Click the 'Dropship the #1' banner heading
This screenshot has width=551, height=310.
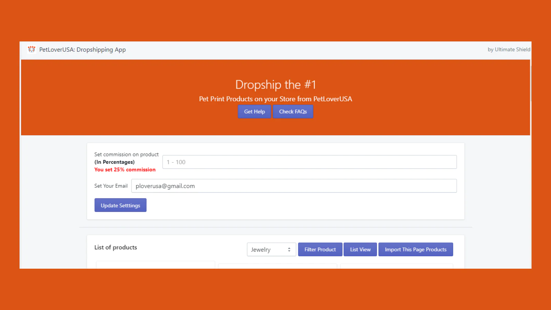[275, 84]
